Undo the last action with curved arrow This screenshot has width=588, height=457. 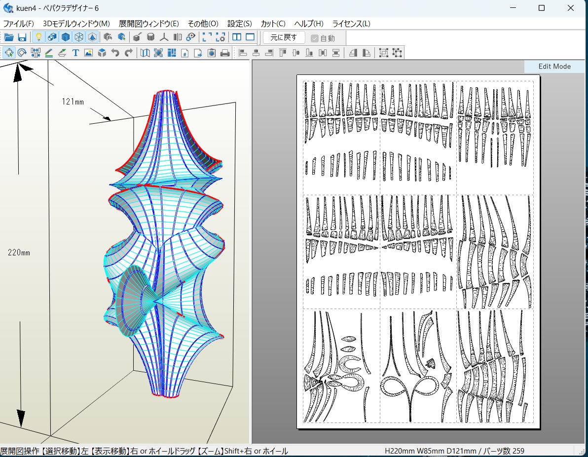pos(115,53)
